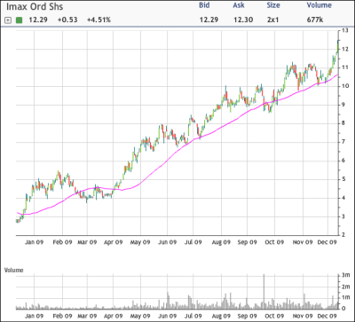Click the Volume label above the volume panel

coord(13,270)
